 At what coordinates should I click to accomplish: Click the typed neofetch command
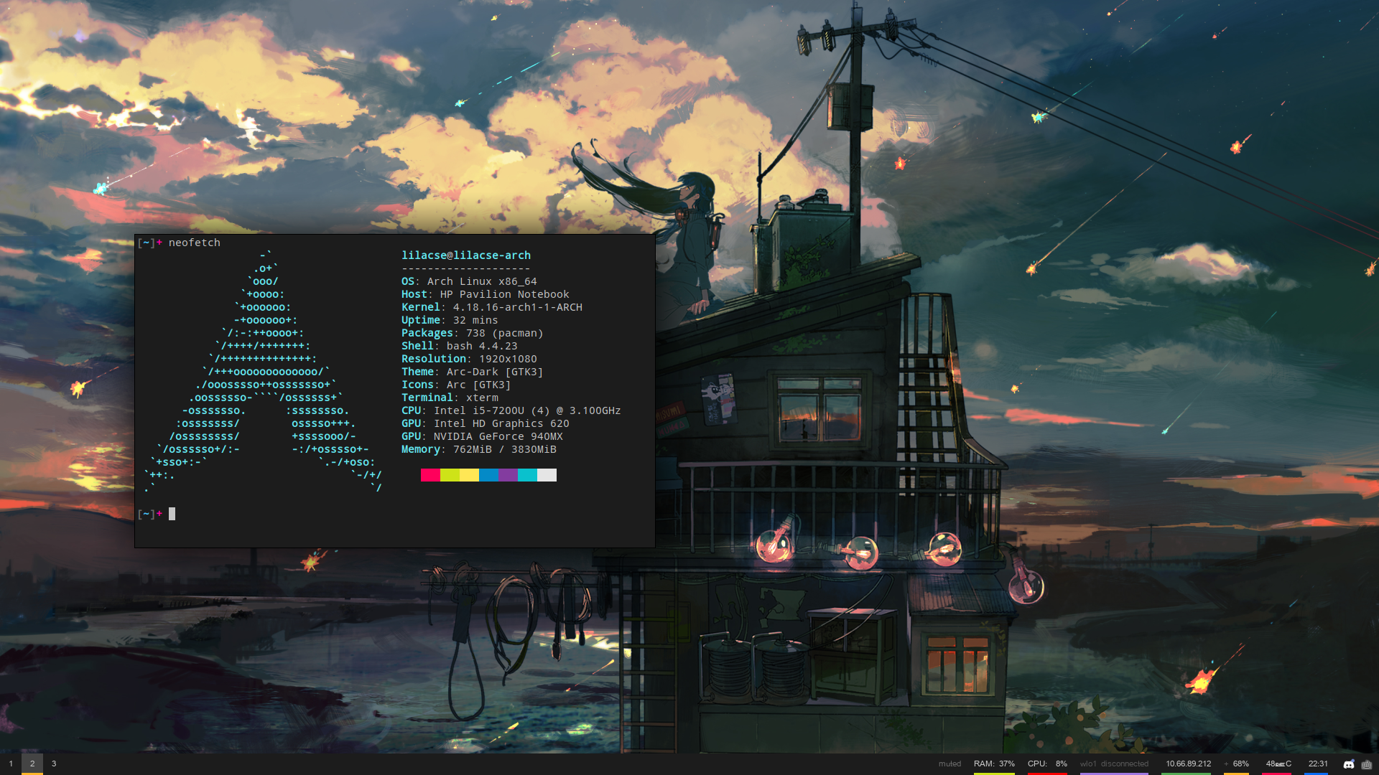(195, 243)
